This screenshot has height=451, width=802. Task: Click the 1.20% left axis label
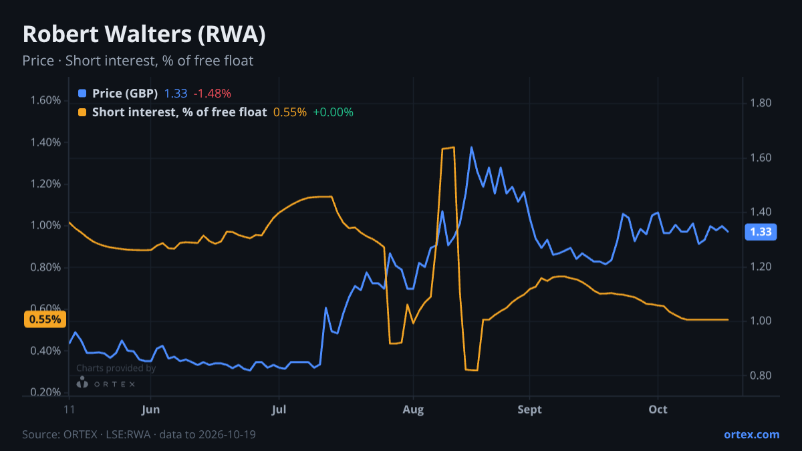(46, 184)
